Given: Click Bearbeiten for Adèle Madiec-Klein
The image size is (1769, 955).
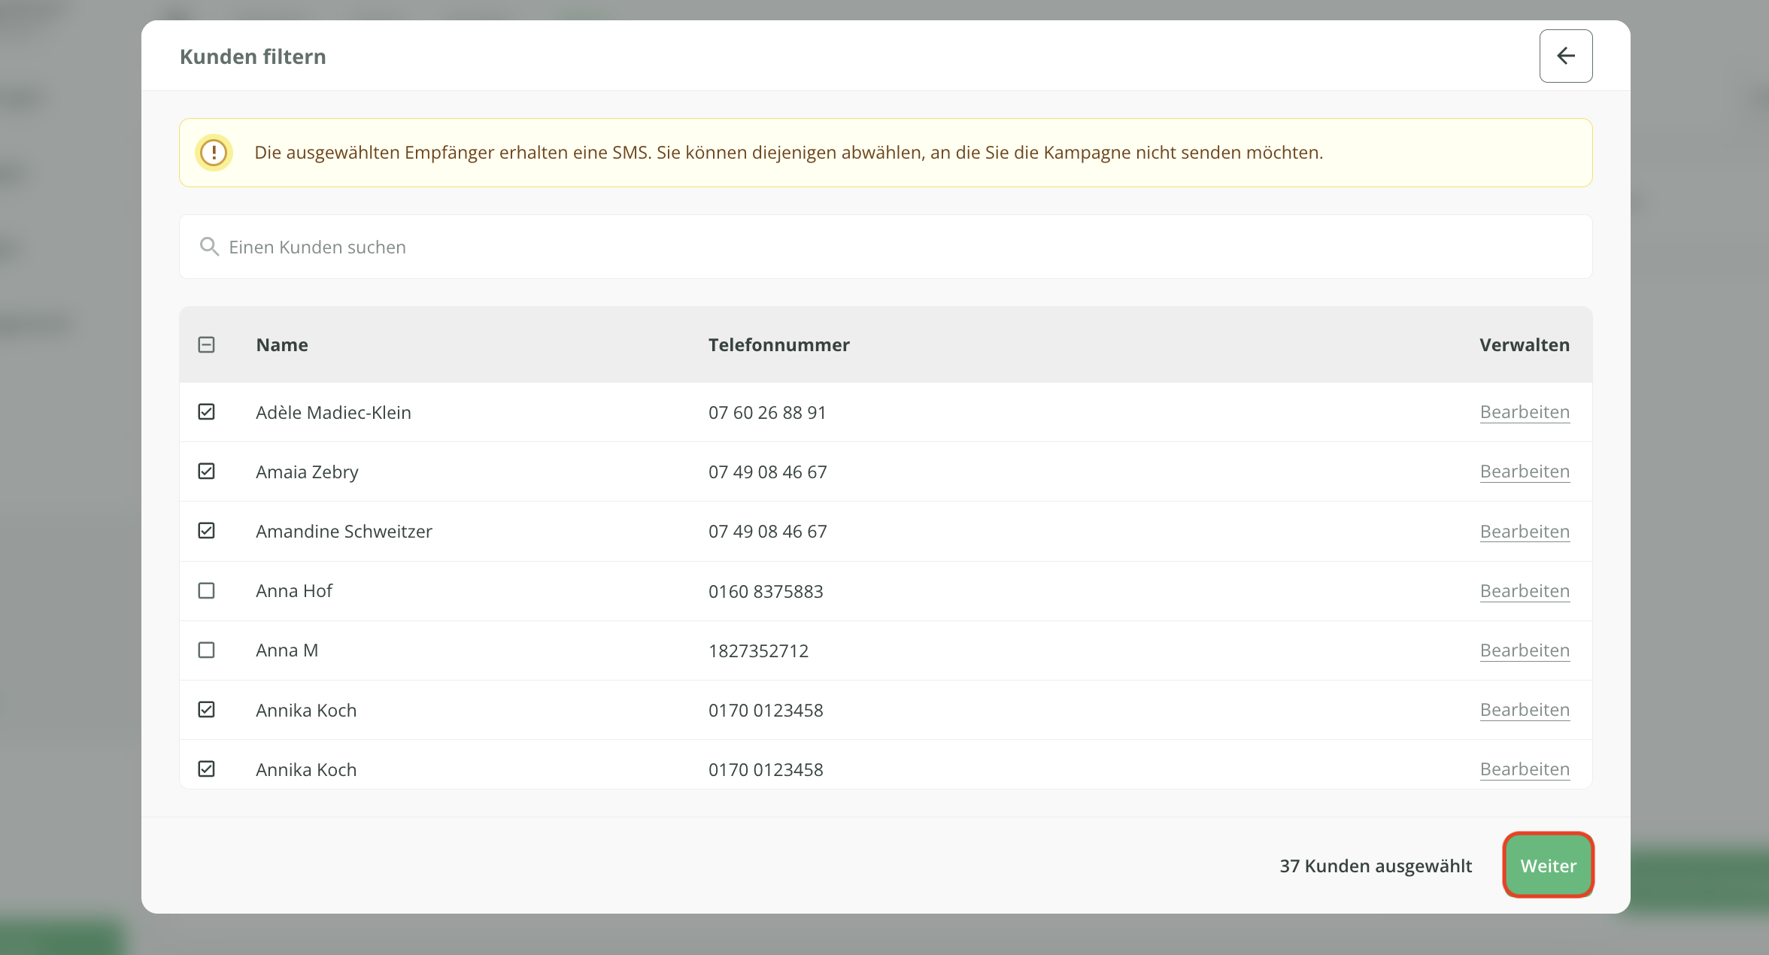Looking at the screenshot, I should [1524, 412].
